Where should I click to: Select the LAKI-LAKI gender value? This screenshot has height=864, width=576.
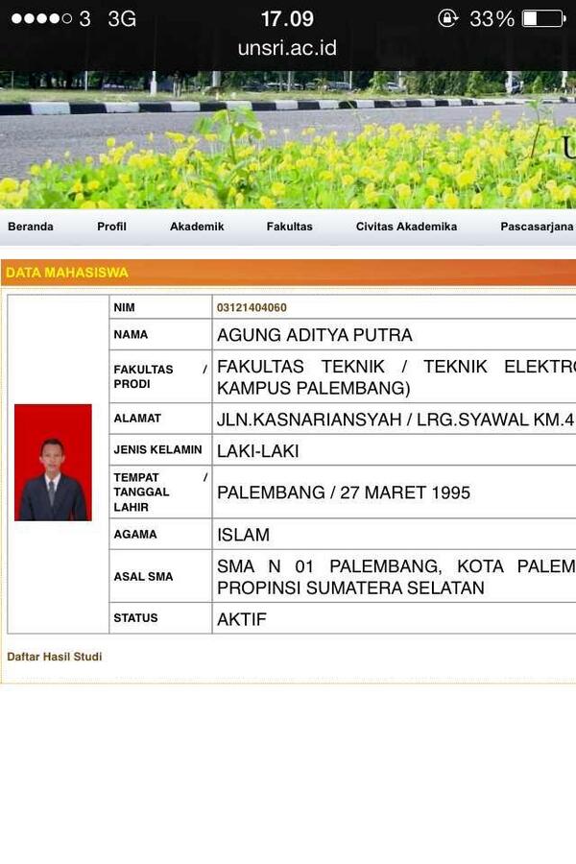pyautogui.click(x=257, y=451)
